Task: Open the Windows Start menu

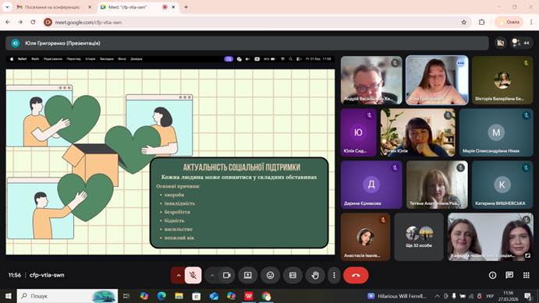Action: pyautogui.click(x=8, y=296)
